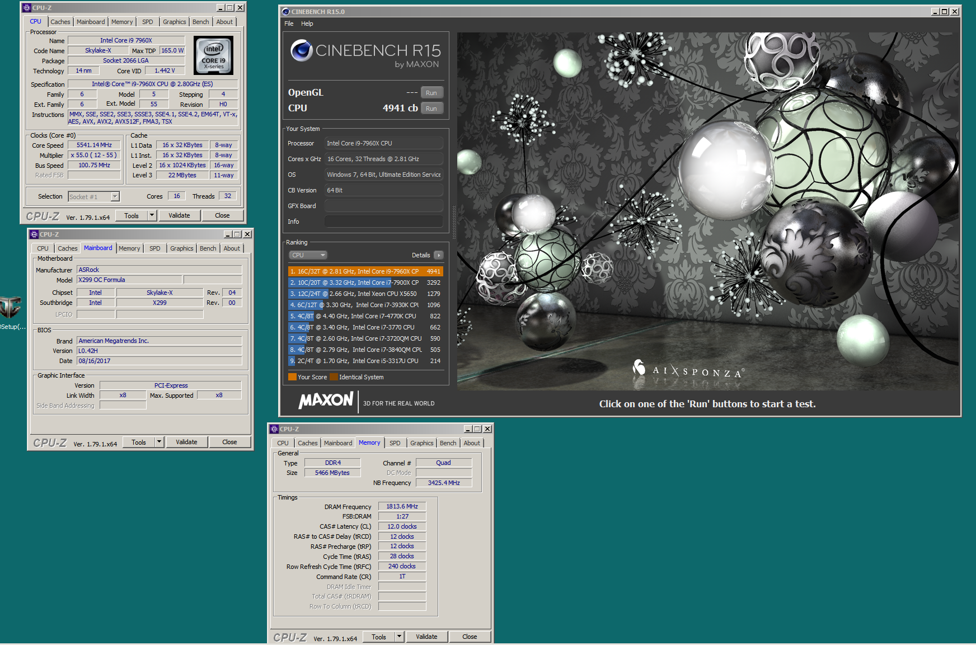This screenshot has height=645, width=976.
Task: Switch to Graphics tab in Memory CPU-Z window
Action: (422, 443)
